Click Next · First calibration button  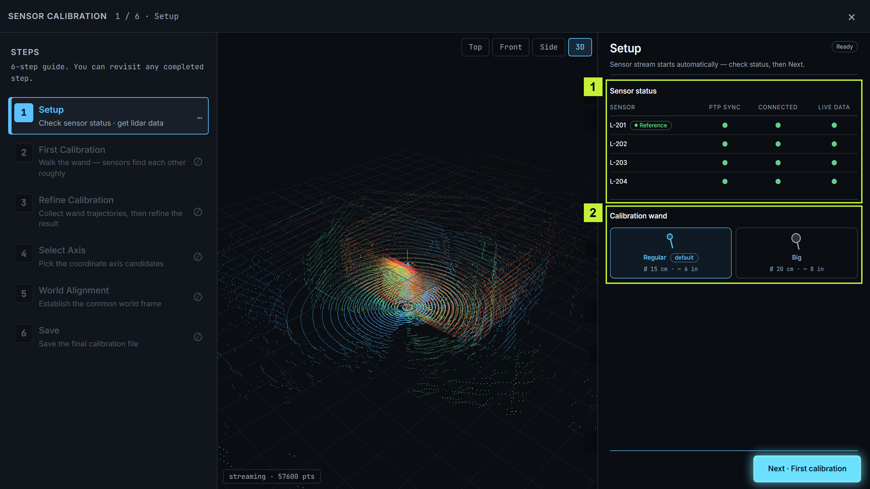tap(807, 469)
